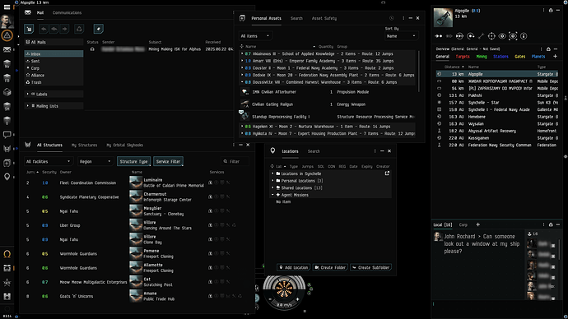Select the Pakshi stargate in overview
Image resolution: width=568 pixels, height=319 pixels.
tap(496, 95)
